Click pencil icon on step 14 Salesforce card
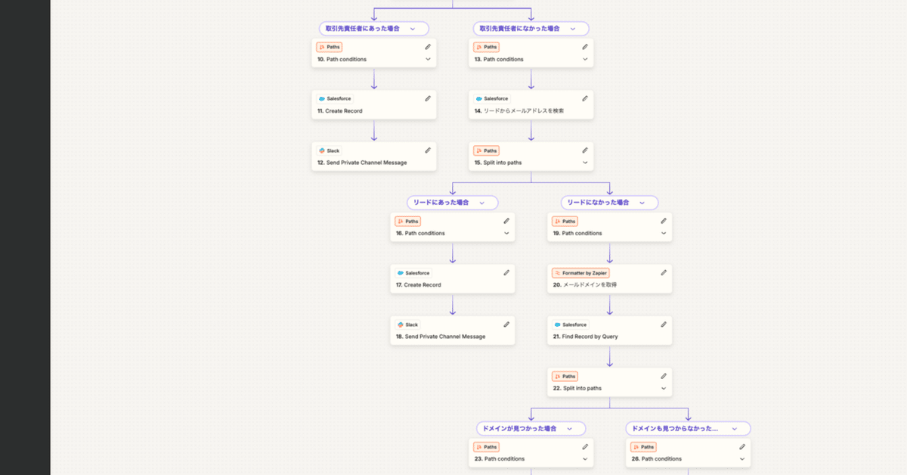The image size is (907, 475). click(x=585, y=98)
